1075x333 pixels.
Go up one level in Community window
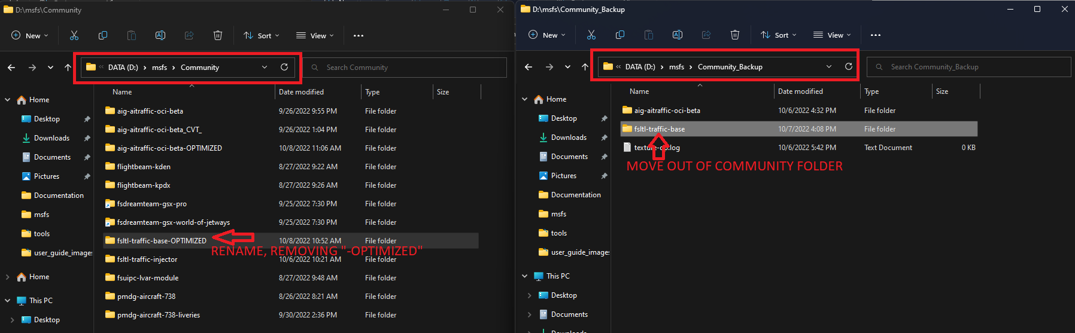pyautogui.click(x=68, y=68)
